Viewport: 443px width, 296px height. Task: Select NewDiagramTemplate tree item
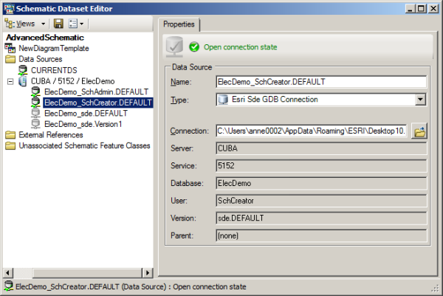pos(54,48)
